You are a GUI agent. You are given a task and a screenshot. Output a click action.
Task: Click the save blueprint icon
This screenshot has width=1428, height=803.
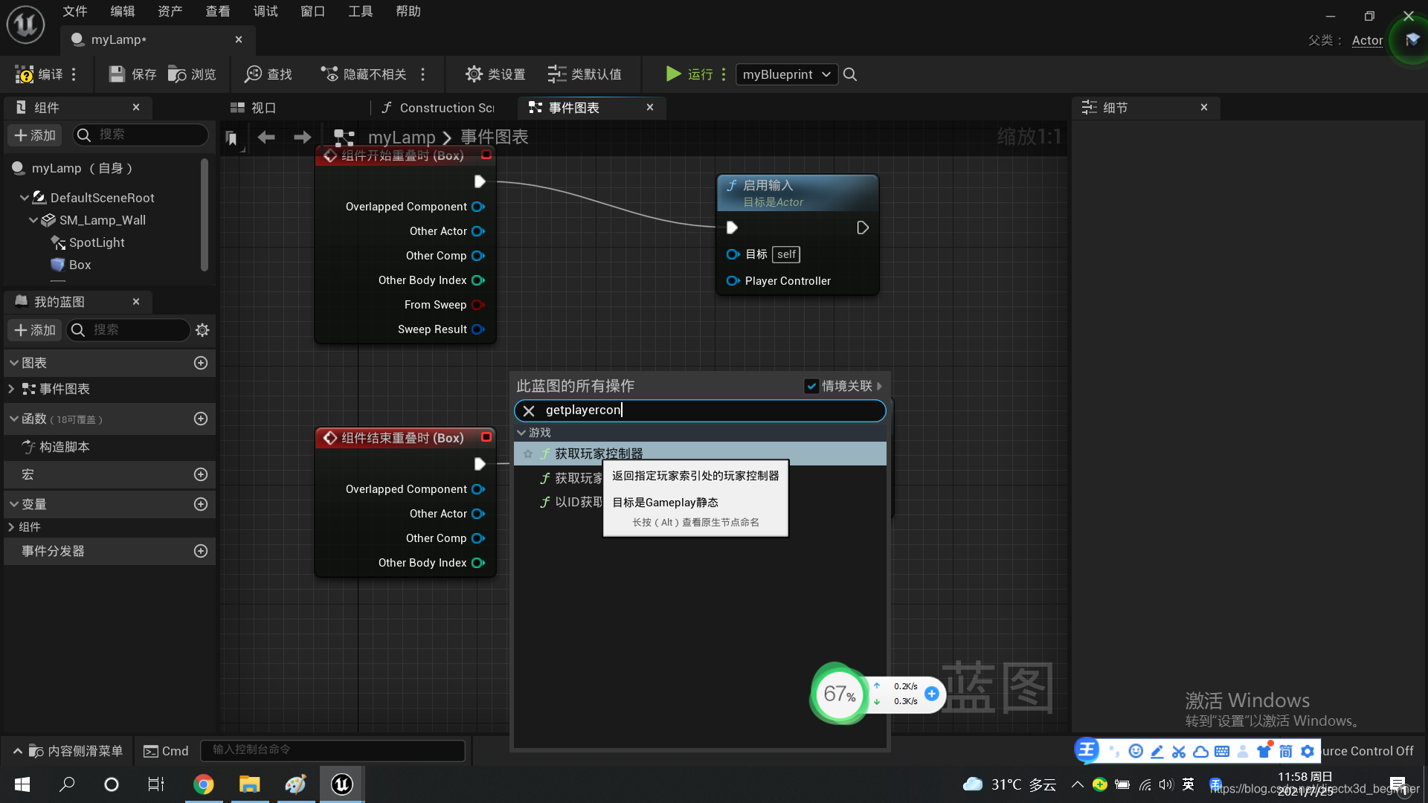click(116, 74)
